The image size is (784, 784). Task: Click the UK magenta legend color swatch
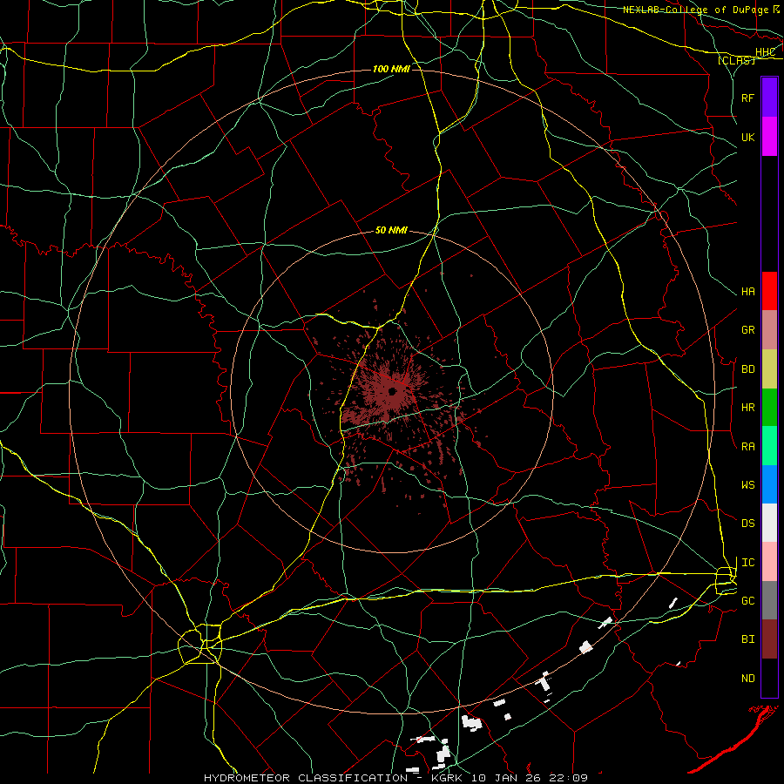click(x=769, y=137)
